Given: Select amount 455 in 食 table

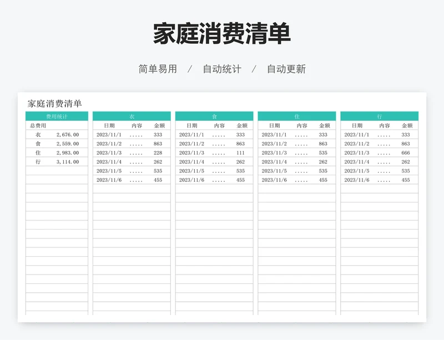Looking at the screenshot, I should 240,180.
